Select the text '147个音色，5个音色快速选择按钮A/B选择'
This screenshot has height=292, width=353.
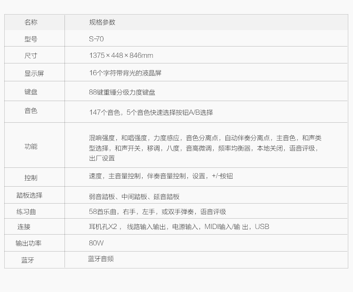coord(151,112)
